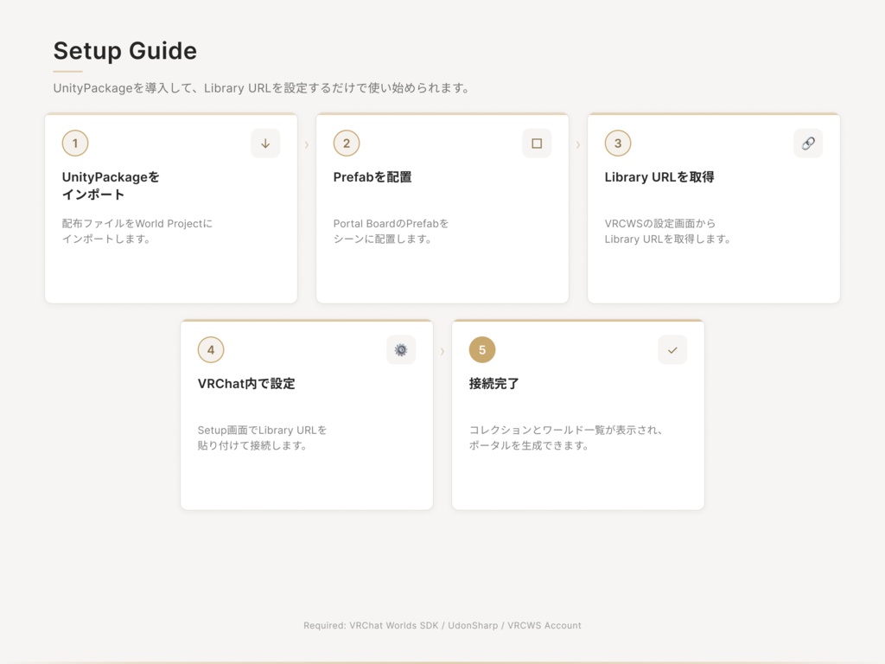This screenshot has width=885, height=664.
Task: Click the Required: VRChat Worlds SDK footer text
Action: click(x=442, y=626)
